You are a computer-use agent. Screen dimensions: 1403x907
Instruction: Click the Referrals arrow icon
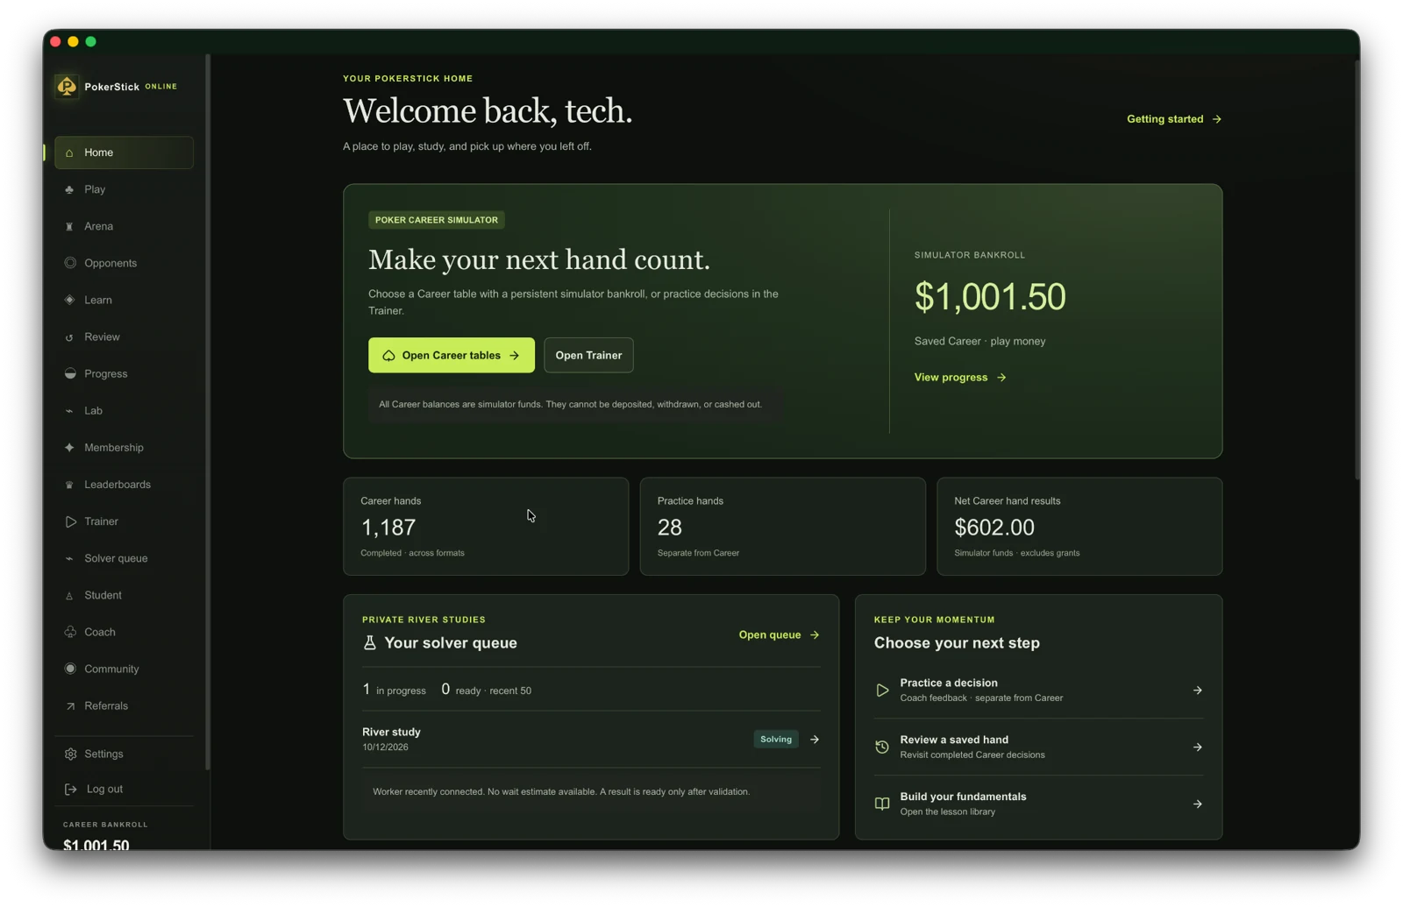click(69, 706)
